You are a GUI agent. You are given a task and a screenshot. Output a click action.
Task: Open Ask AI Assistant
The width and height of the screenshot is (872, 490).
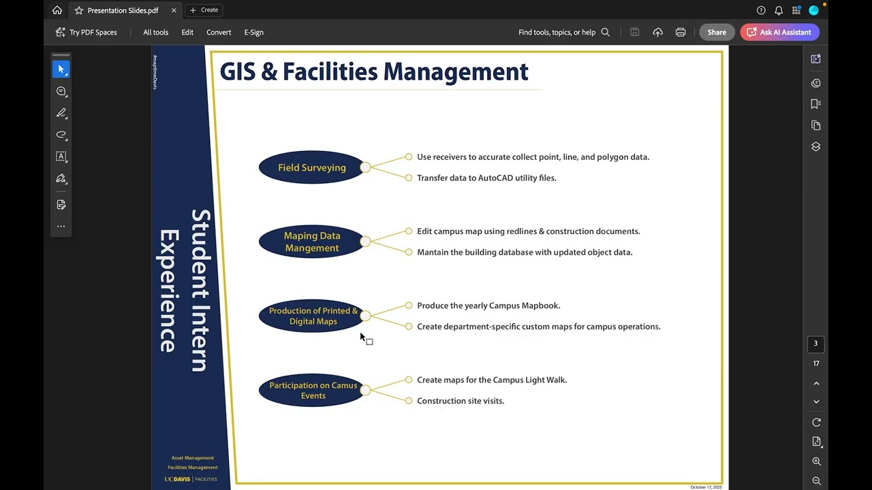(779, 32)
